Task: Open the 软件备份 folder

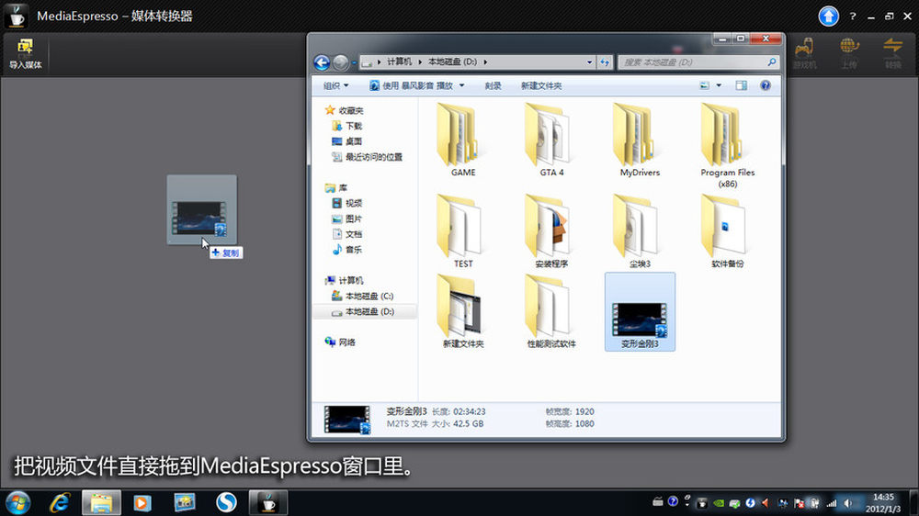Action: tap(727, 231)
